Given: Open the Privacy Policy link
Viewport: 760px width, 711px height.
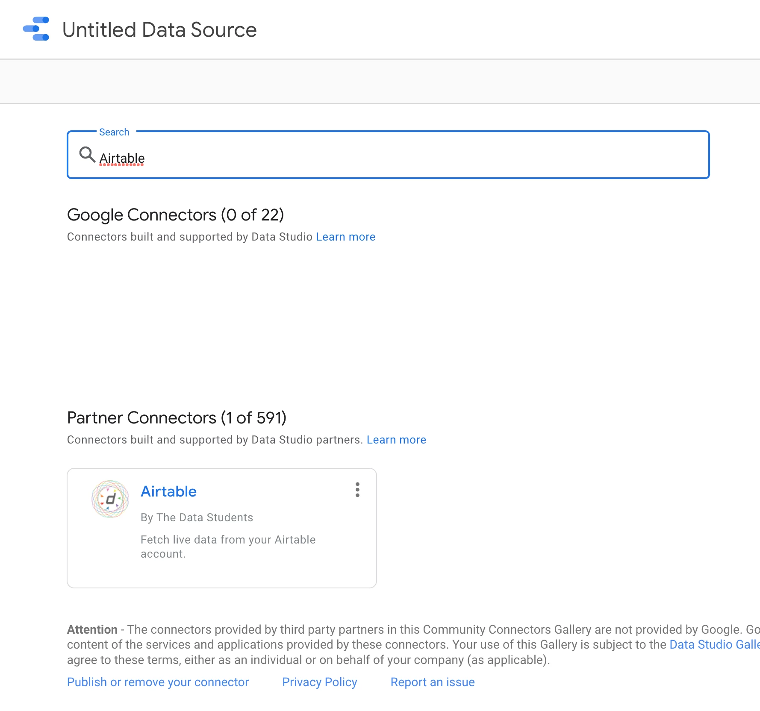Looking at the screenshot, I should pos(319,682).
